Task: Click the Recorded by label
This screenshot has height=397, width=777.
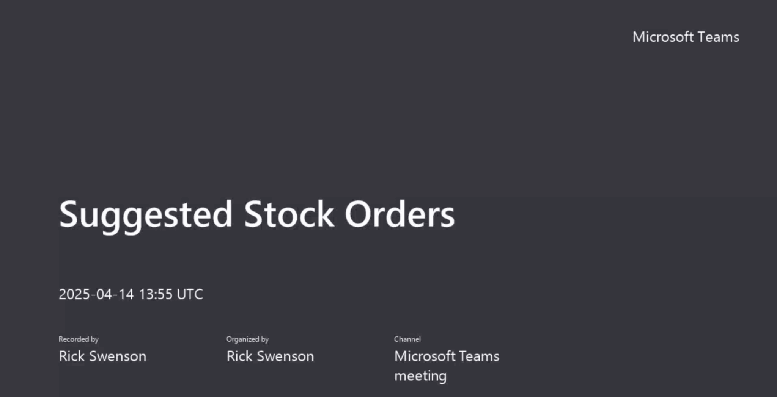Action: pos(79,339)
